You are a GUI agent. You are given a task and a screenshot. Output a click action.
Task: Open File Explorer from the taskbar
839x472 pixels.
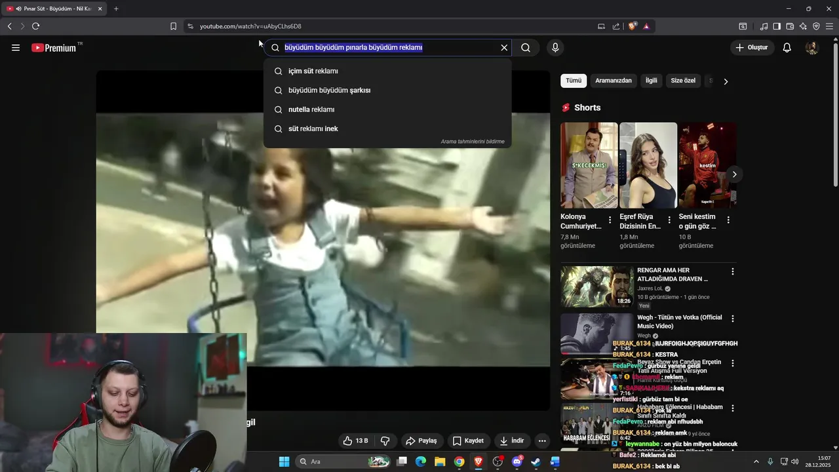pyautogui.click(x=440, y=462)
